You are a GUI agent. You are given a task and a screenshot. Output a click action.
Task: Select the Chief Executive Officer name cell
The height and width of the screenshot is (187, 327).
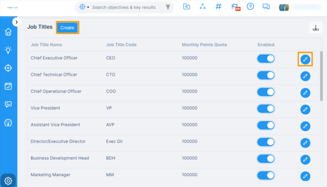pos(54,58)
